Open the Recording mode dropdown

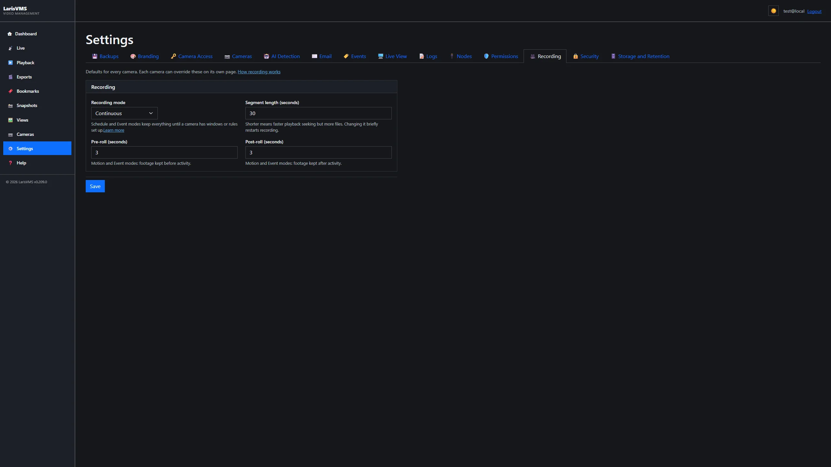tap(124, 113)
